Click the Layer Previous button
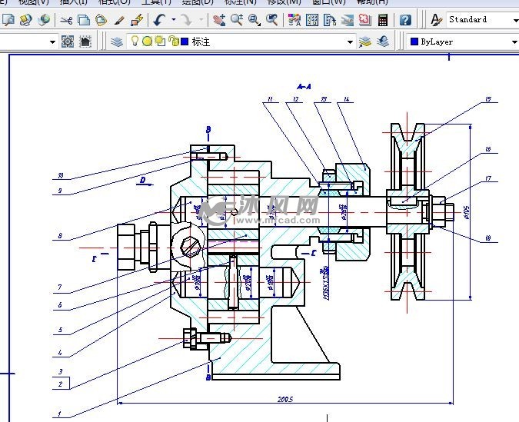The width and height of the screenshot is (519, 422). point(383,42)
